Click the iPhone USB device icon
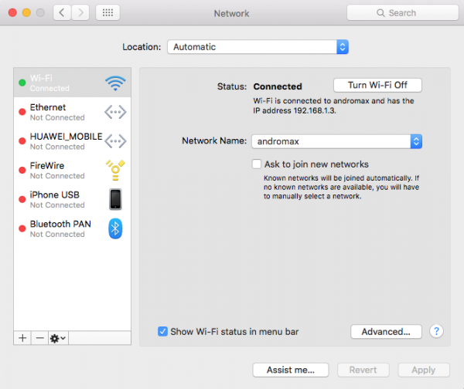This screenshot has height=389, width=464. coord(115,199)
